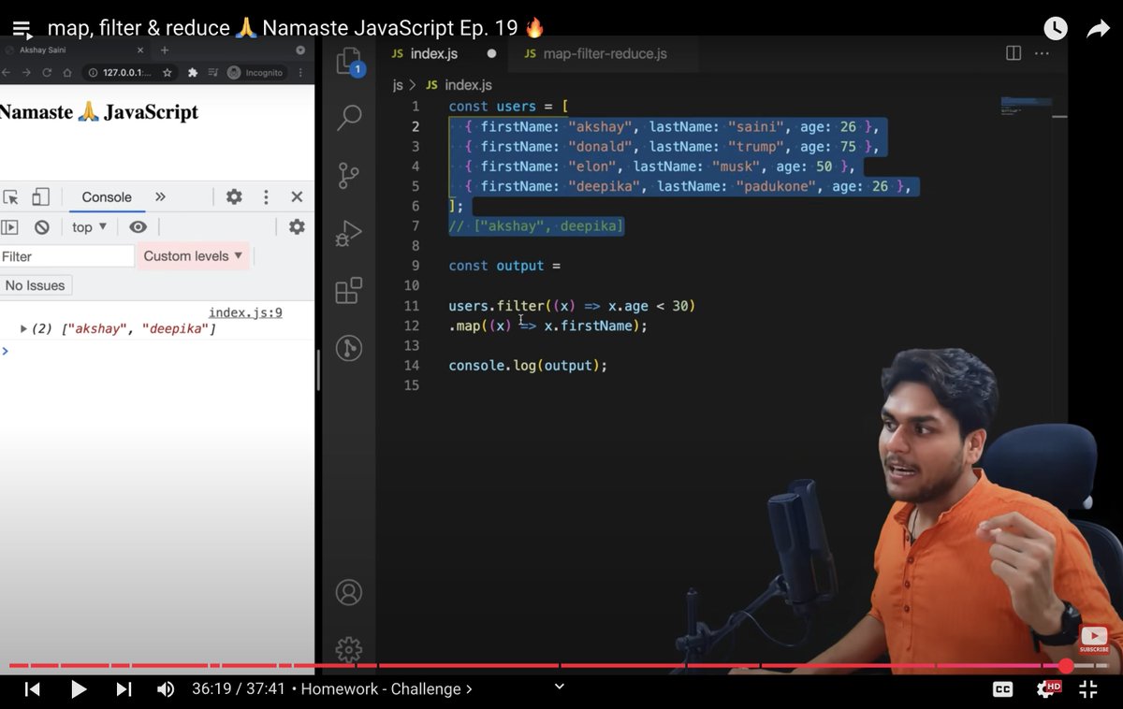The height and width of the screenshot is (709, 1123).
Task: Open the Accounts icon in activity bar
Action: 349,592
